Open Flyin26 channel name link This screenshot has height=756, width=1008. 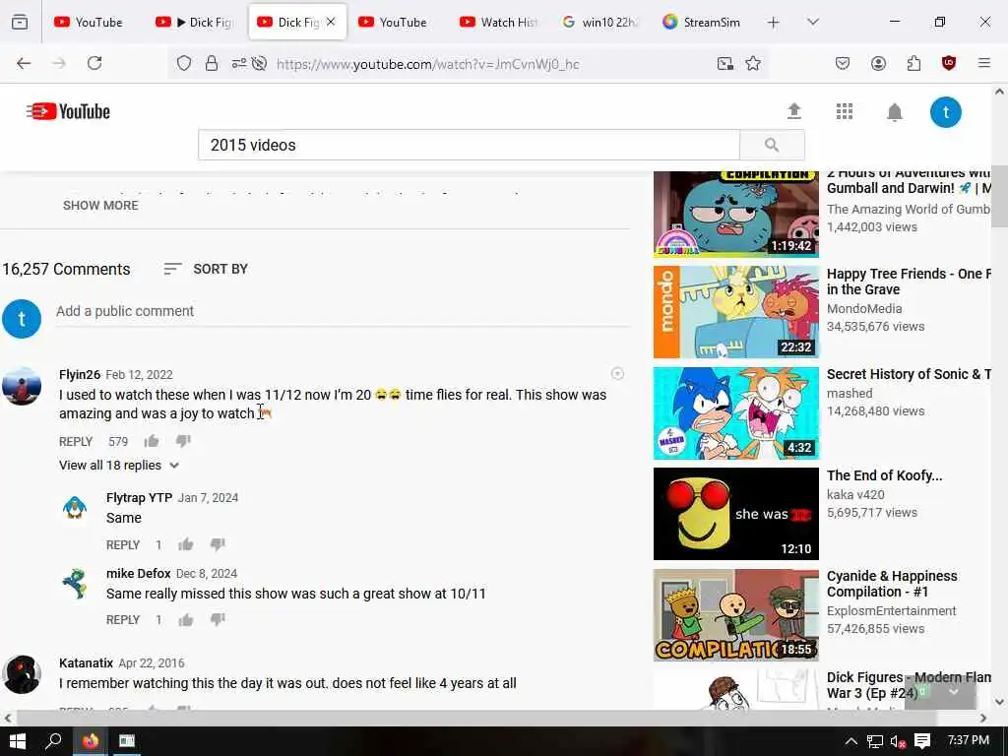[80, 374]
